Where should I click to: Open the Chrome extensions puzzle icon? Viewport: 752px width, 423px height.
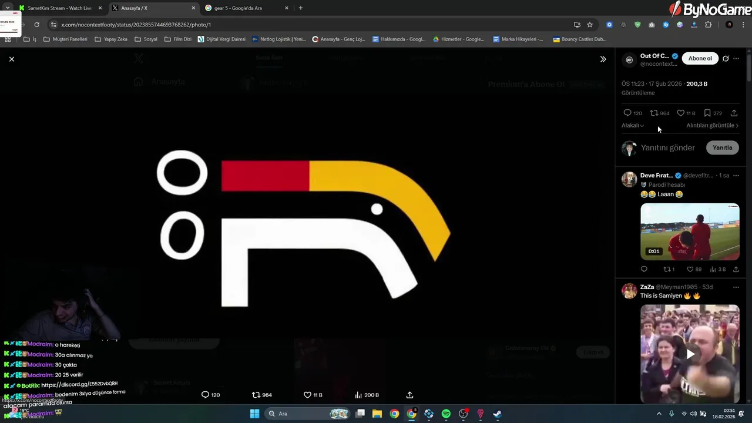pos(708,25)
